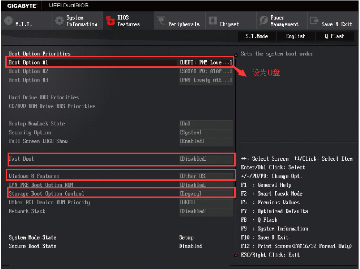Open Hard Drive BBS Priorities submenu
Screen dimensions: 360x269
[44, 97]
